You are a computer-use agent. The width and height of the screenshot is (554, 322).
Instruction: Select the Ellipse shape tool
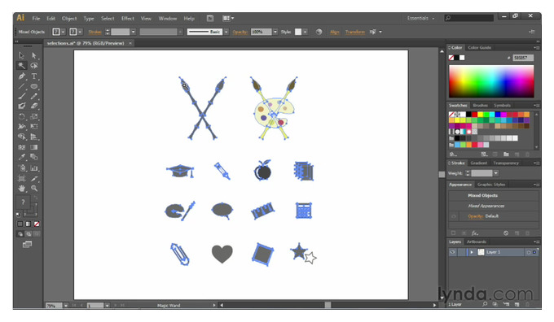coord(34,86)
